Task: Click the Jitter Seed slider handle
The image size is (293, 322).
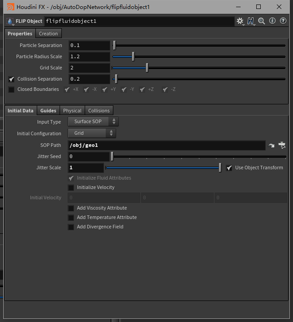Action: [x=112, y=156]
